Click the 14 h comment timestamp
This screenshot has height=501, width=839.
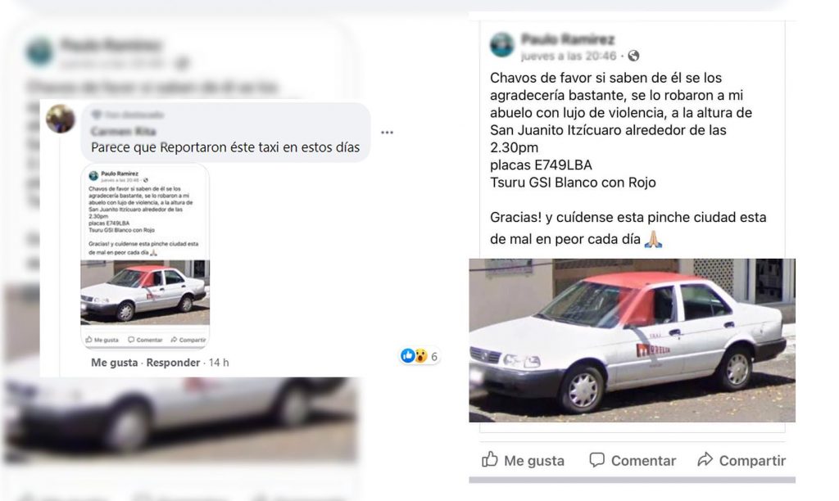click(x=219, y=363)
